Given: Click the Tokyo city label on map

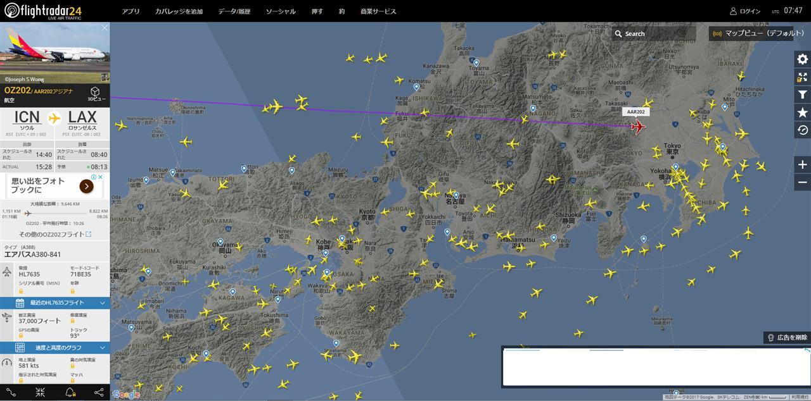Looking at the screenshot, I should pyautogui.click(x=674, y=149).
